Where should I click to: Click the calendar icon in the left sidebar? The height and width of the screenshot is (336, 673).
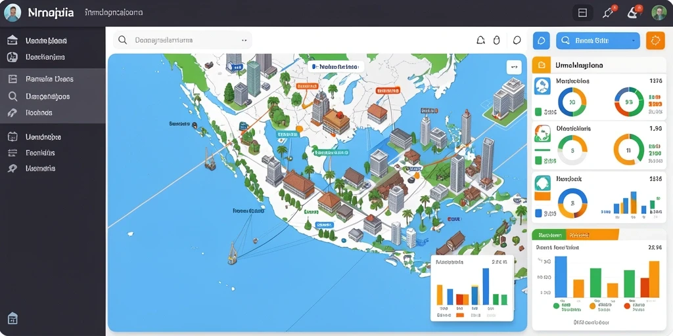point(12,137)
